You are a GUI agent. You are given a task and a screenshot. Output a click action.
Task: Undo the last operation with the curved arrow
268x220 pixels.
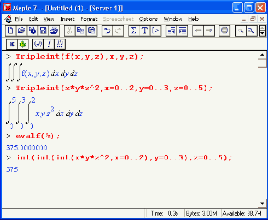[107, 31]
